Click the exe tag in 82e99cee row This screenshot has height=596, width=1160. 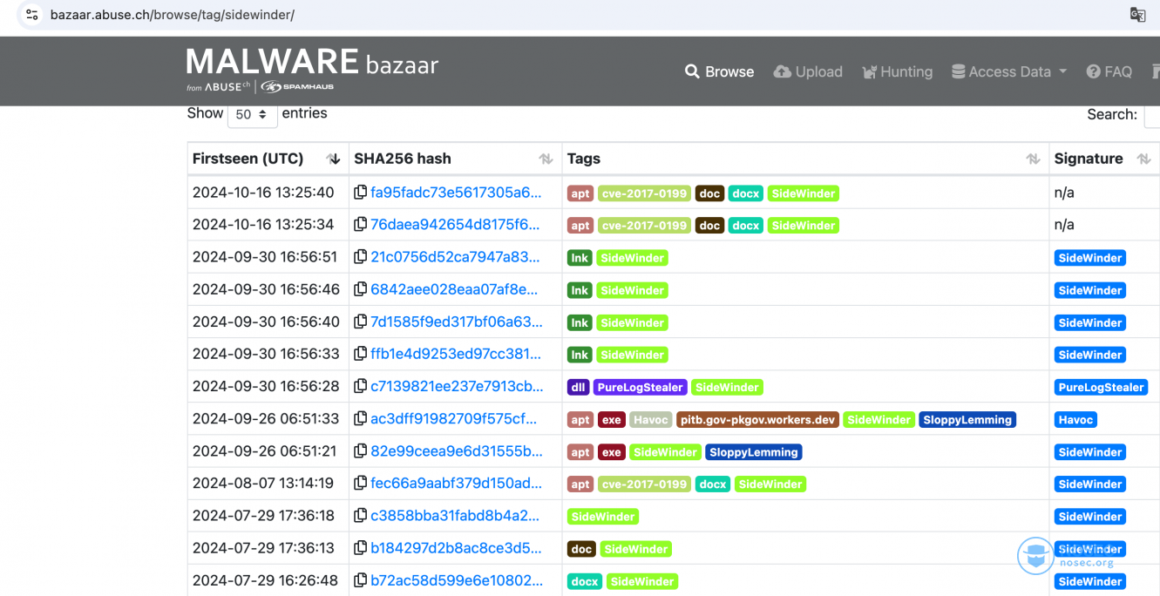[612, 452]
